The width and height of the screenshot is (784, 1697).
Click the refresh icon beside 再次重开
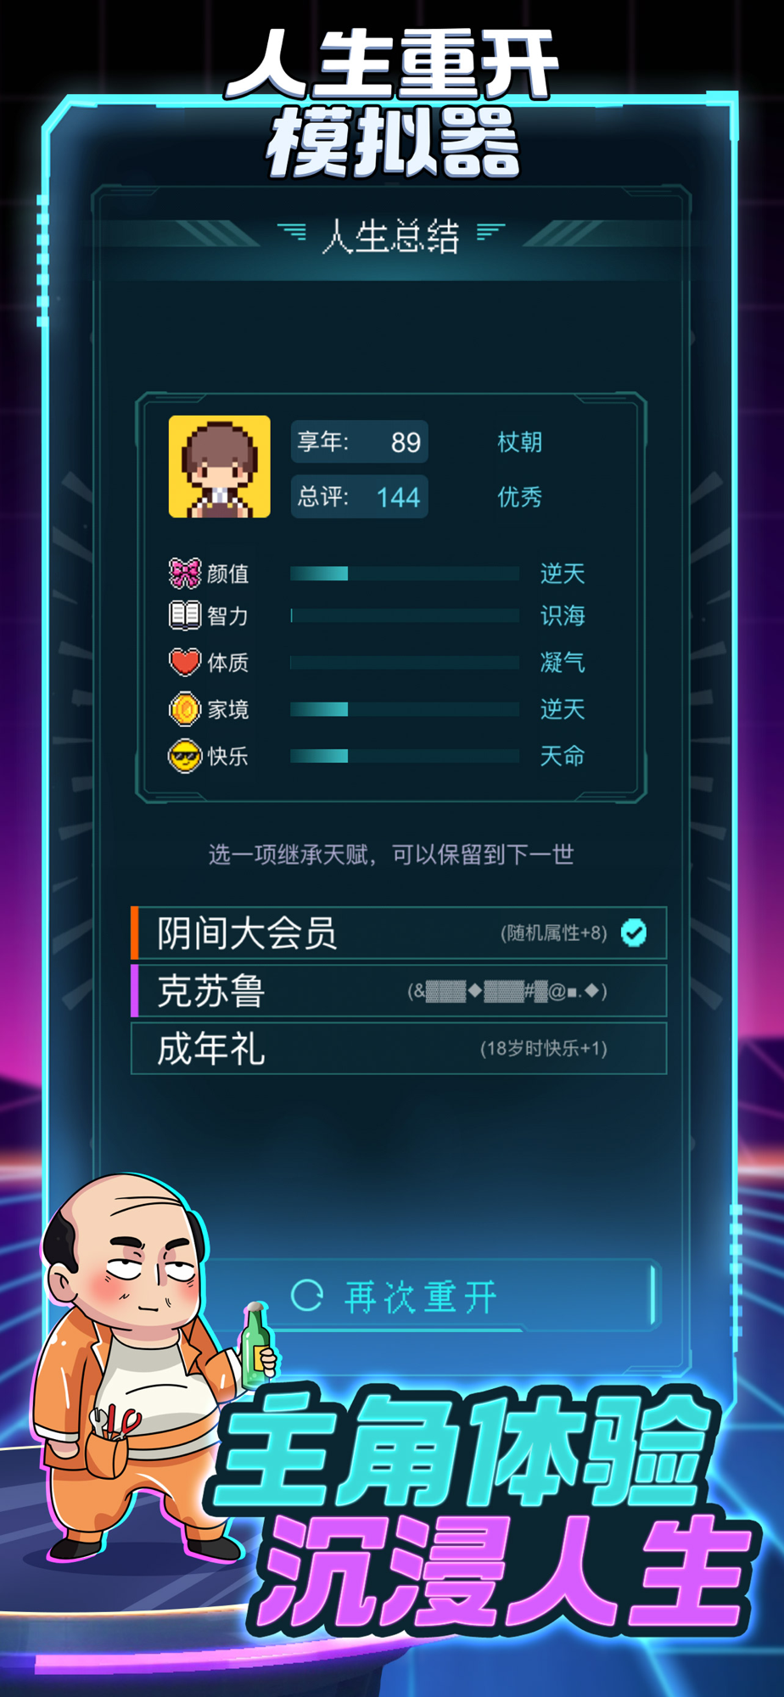[307, 1296]
